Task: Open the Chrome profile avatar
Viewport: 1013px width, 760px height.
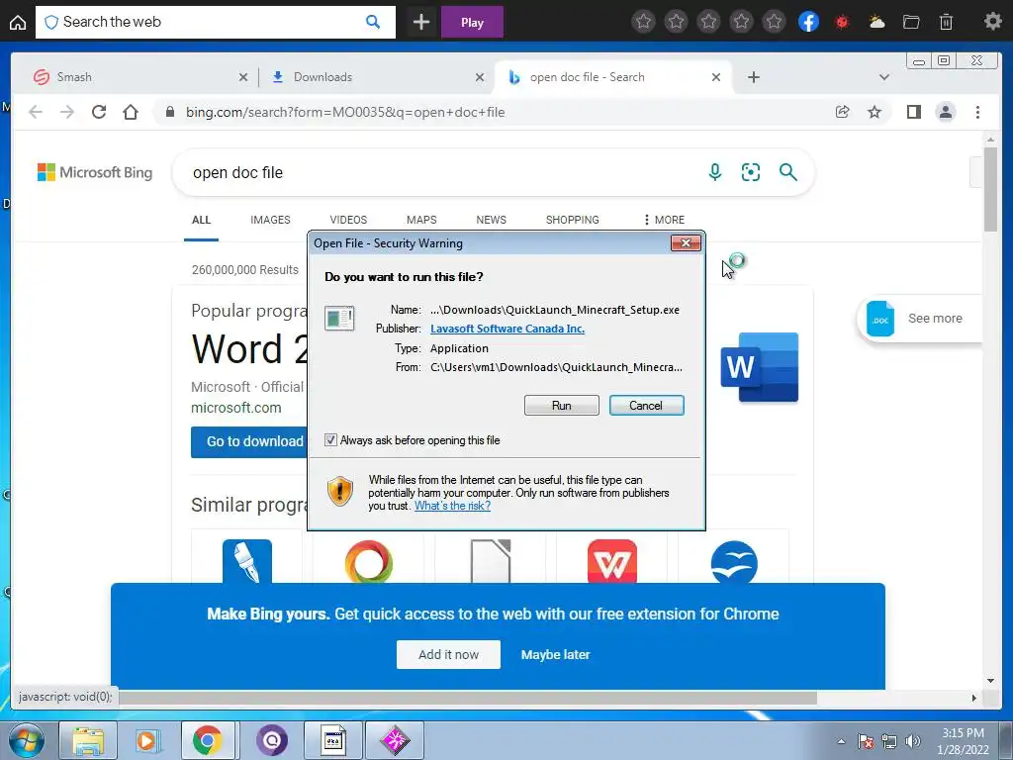Action: coord(945,112)
